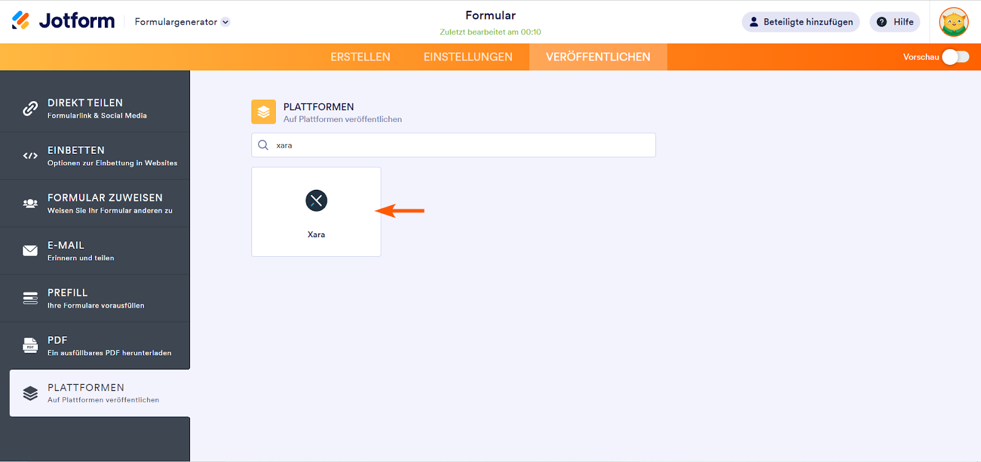Click Beteiligte hinzufügen button
Viewport: 981px width, 462px height.
pos(801,22)
